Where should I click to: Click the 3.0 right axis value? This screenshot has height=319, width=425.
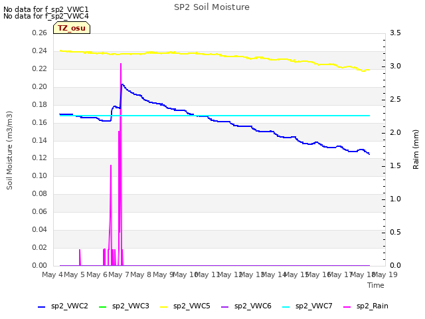[395, 66]
